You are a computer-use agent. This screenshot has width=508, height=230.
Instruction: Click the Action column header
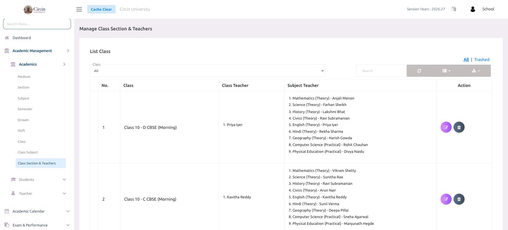464,86
